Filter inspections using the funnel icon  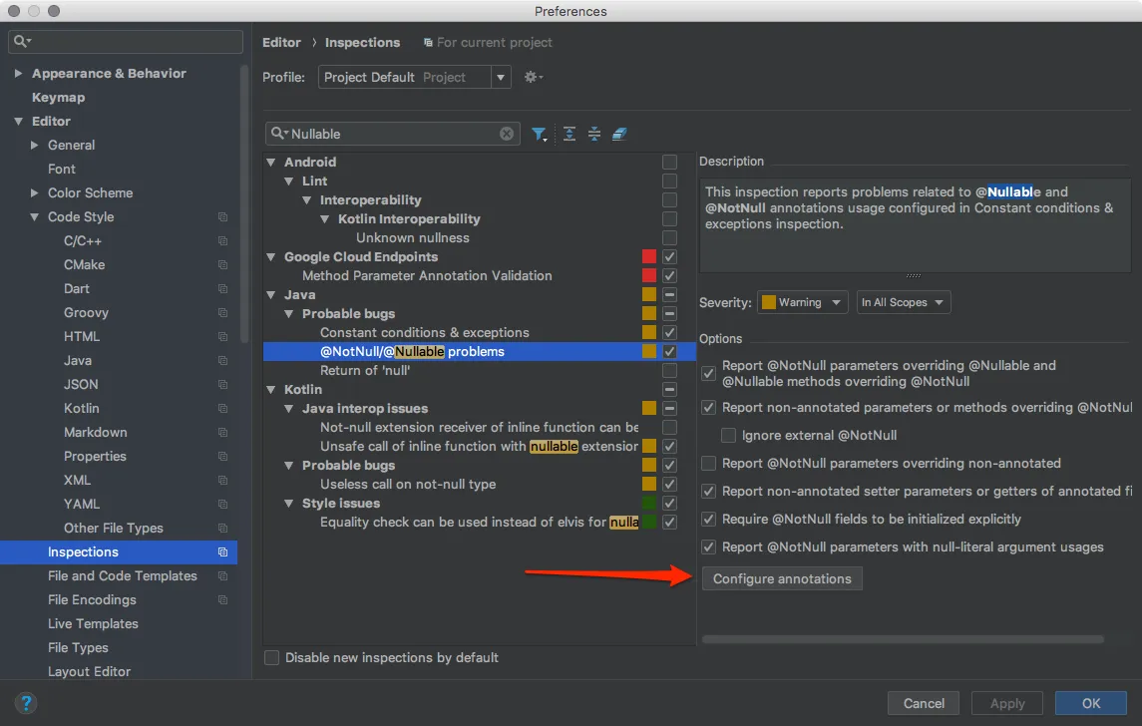click(x=540, y=133)
